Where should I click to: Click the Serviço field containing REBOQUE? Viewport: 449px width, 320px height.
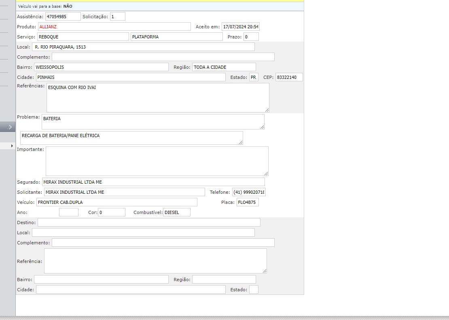pyautogui.click(x=83, y=37)
